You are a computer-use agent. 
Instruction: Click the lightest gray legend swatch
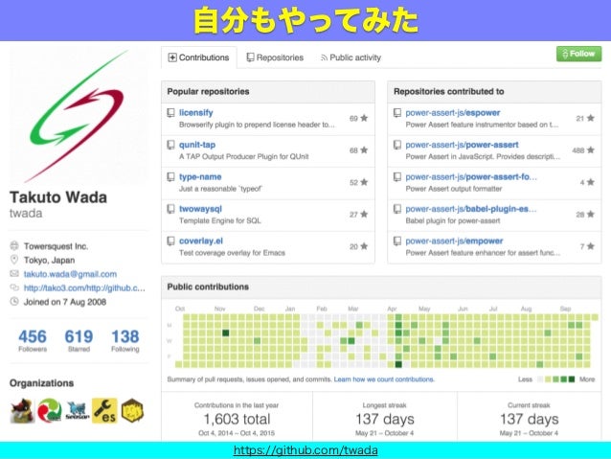click(540, 379)
